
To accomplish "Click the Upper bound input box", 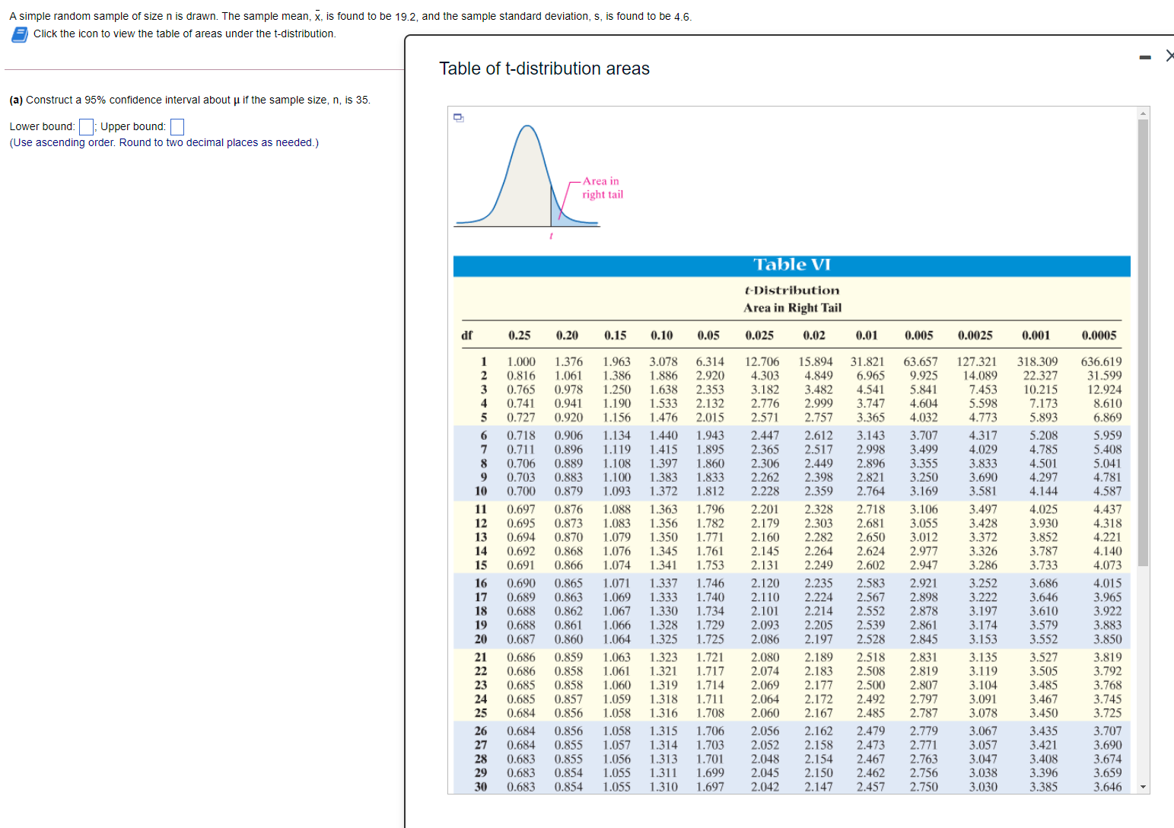I will point(177,126).
